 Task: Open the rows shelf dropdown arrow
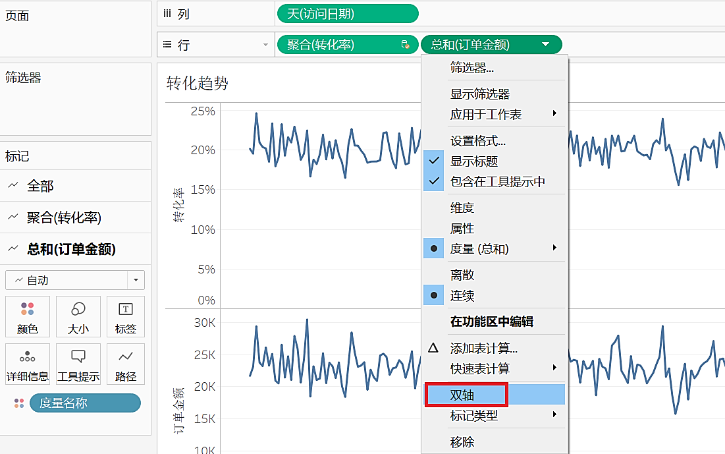click(265, 45)
